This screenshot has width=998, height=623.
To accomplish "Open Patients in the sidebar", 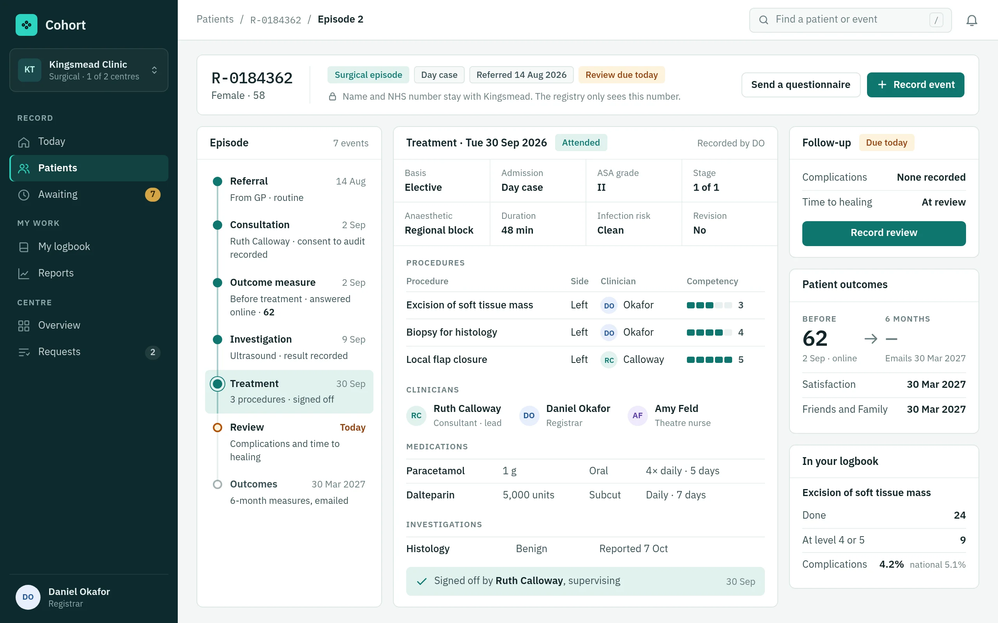I will 88,168.
